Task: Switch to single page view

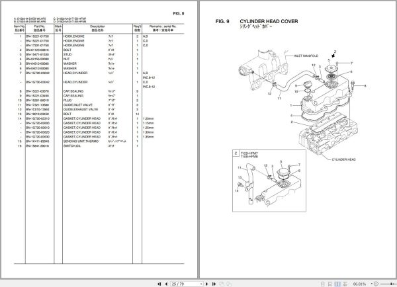Action: (x=323, y=284)
